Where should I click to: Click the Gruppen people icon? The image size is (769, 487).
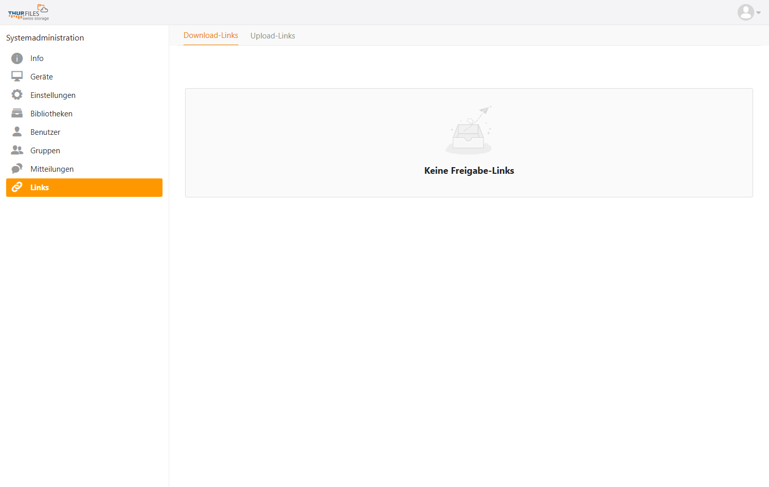click(17, 151)
